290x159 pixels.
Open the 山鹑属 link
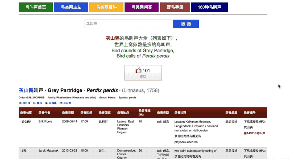53,103
